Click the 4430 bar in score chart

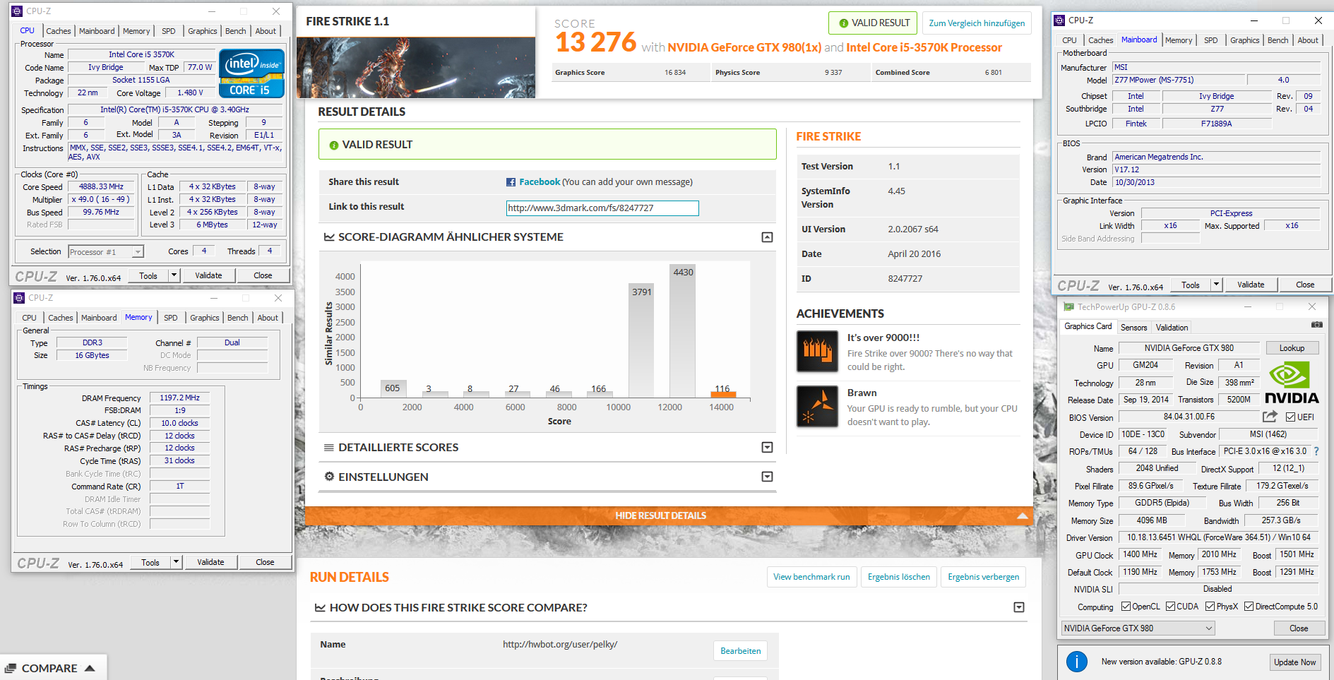(x=683, y=332)
